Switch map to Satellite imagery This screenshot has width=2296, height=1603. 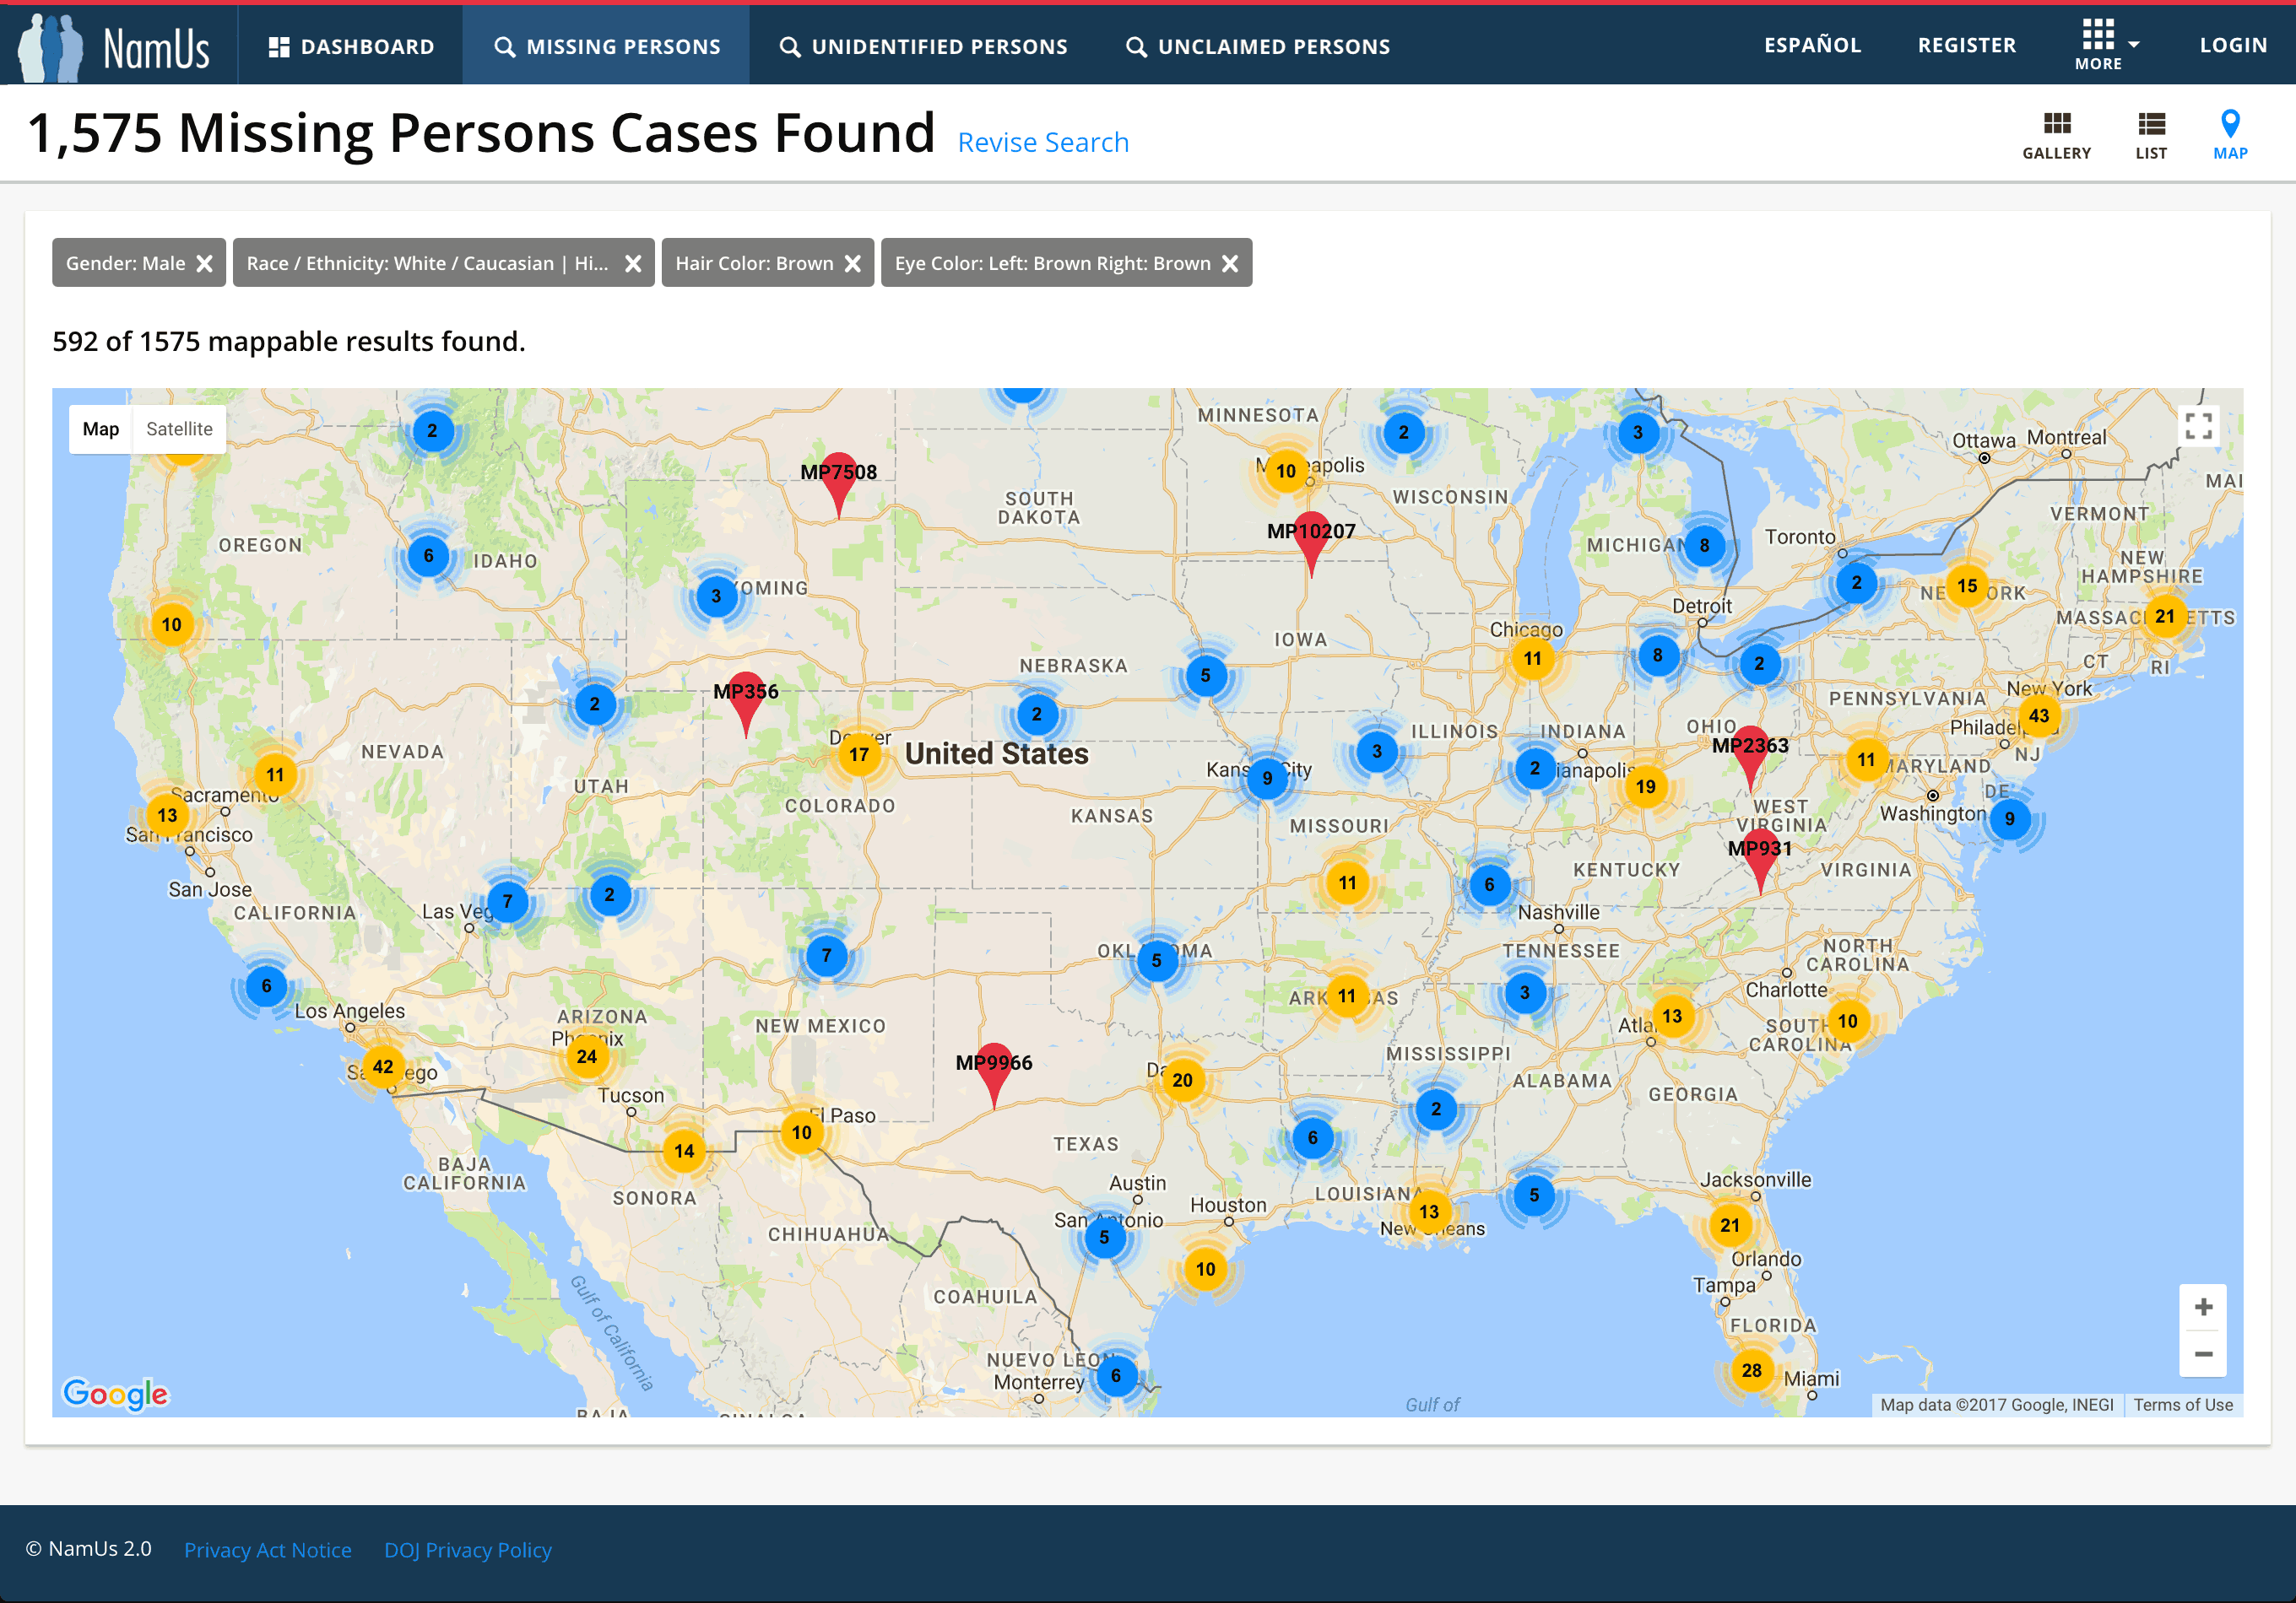pyautogui.click(x=179, y=429)
